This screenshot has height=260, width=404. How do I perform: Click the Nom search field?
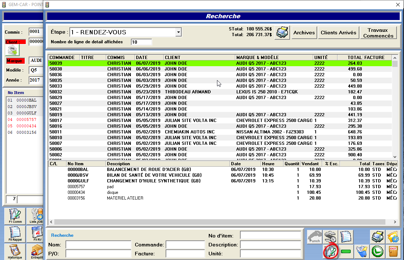tap(98, 245)
